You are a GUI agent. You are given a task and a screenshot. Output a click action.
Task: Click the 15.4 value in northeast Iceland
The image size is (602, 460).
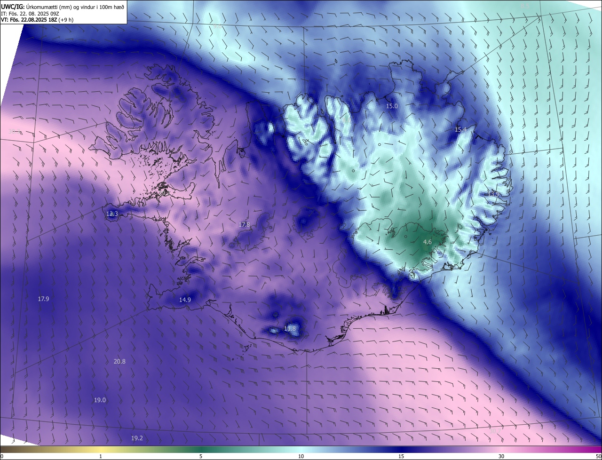[460, 129]
